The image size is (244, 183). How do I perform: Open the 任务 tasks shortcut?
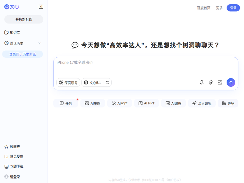coord(66,103)
